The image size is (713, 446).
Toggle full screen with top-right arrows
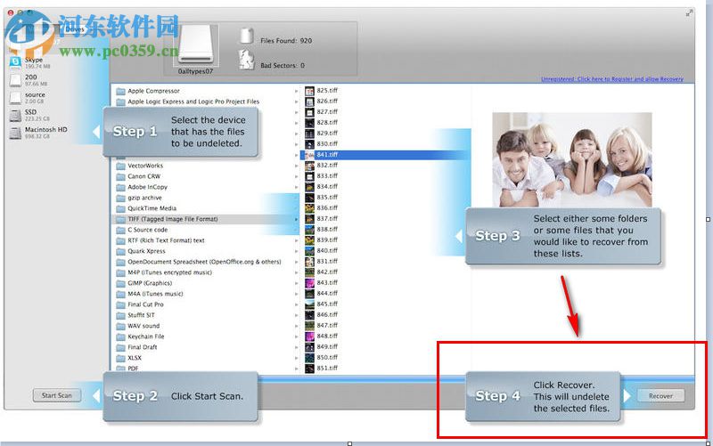[689, 13]
